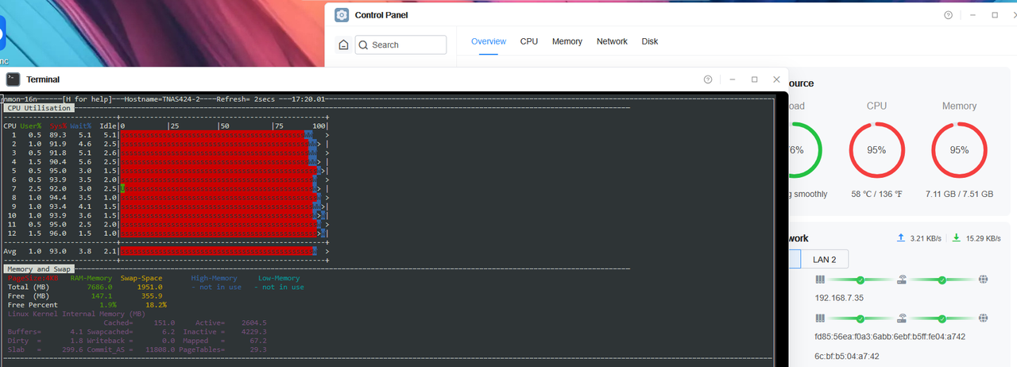
Task: Maximize the Terminal window
Action: (755, 79)
